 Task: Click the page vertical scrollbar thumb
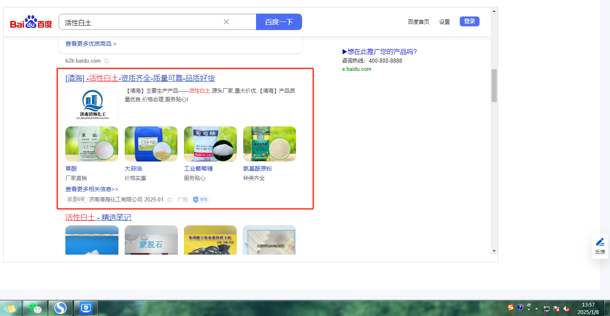click(x=494, y=86)
